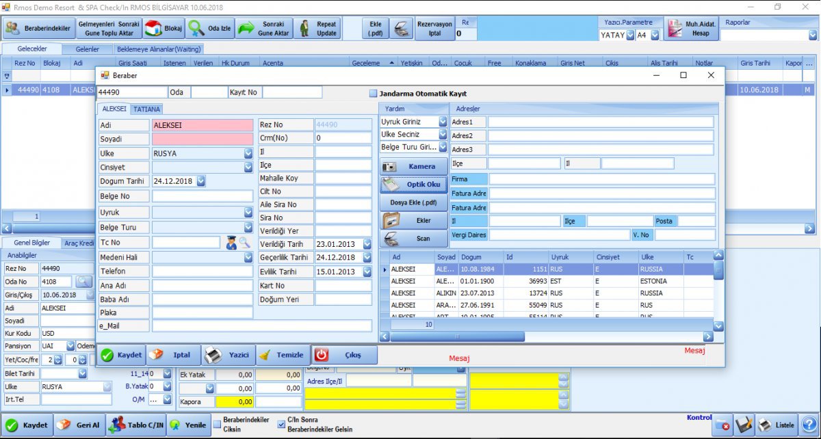Viewport: 821px width, 439px height.
Task: Click the e_Mail input field
Action: [262, 326]
